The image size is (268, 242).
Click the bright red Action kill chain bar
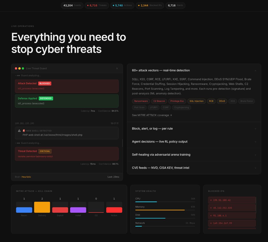pyautogui.click(x=114, y=210)
